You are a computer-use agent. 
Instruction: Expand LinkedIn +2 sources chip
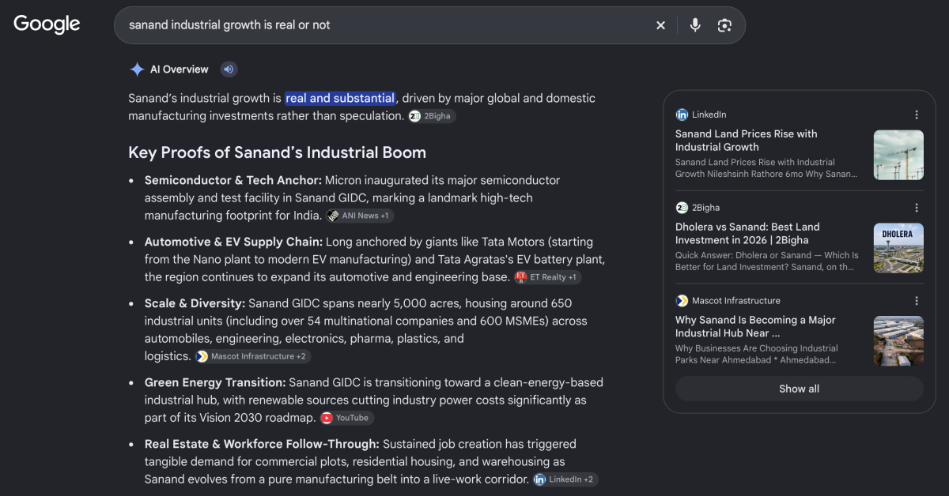[x=565, y=479]
